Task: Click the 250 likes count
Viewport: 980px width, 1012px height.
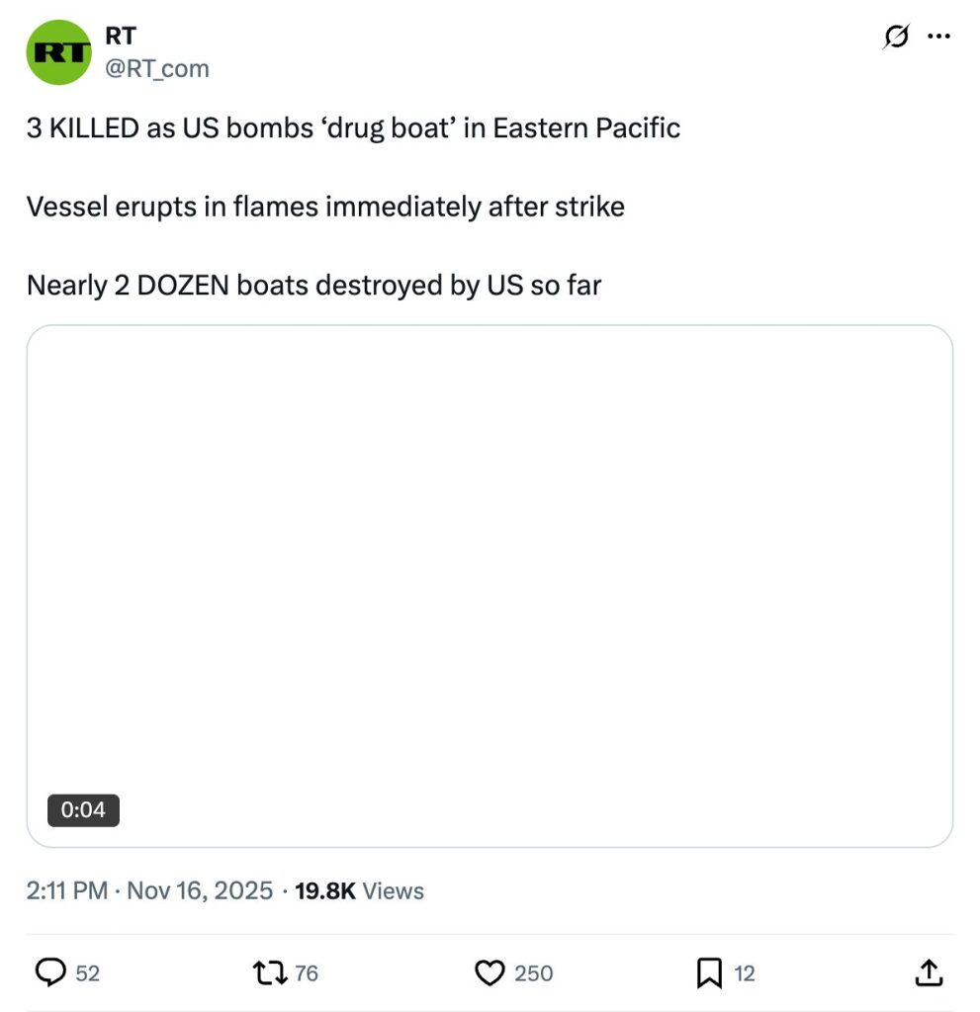Action: coord(533,973)
